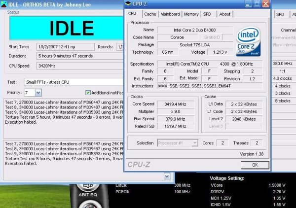Click the Level 2 value 2048 KBytes
This screenshot has width=296, height=208.
click(244, 119)
